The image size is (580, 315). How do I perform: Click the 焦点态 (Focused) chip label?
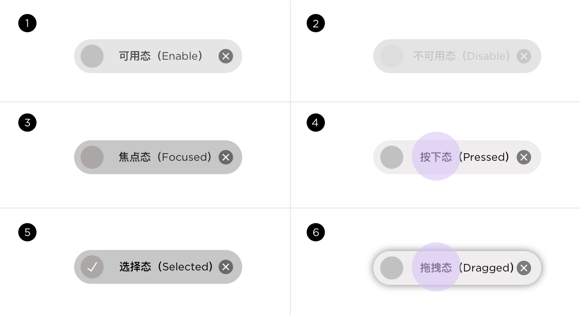point(165,157)
